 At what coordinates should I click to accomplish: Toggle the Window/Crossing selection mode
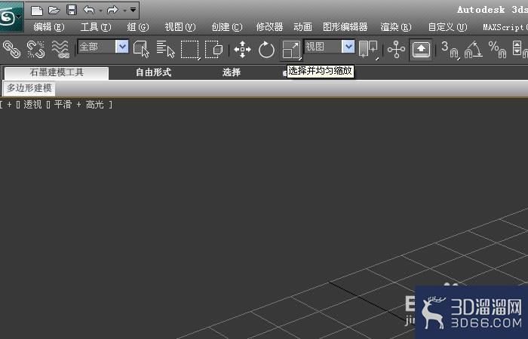(213, 49)
